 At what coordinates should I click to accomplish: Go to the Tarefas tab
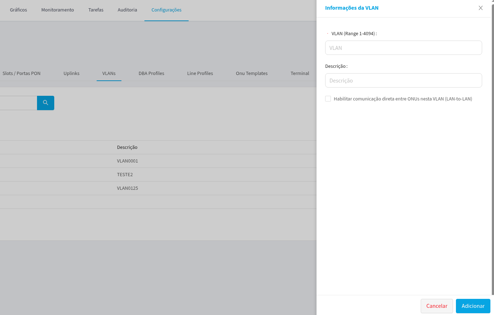tap(96, 10)
